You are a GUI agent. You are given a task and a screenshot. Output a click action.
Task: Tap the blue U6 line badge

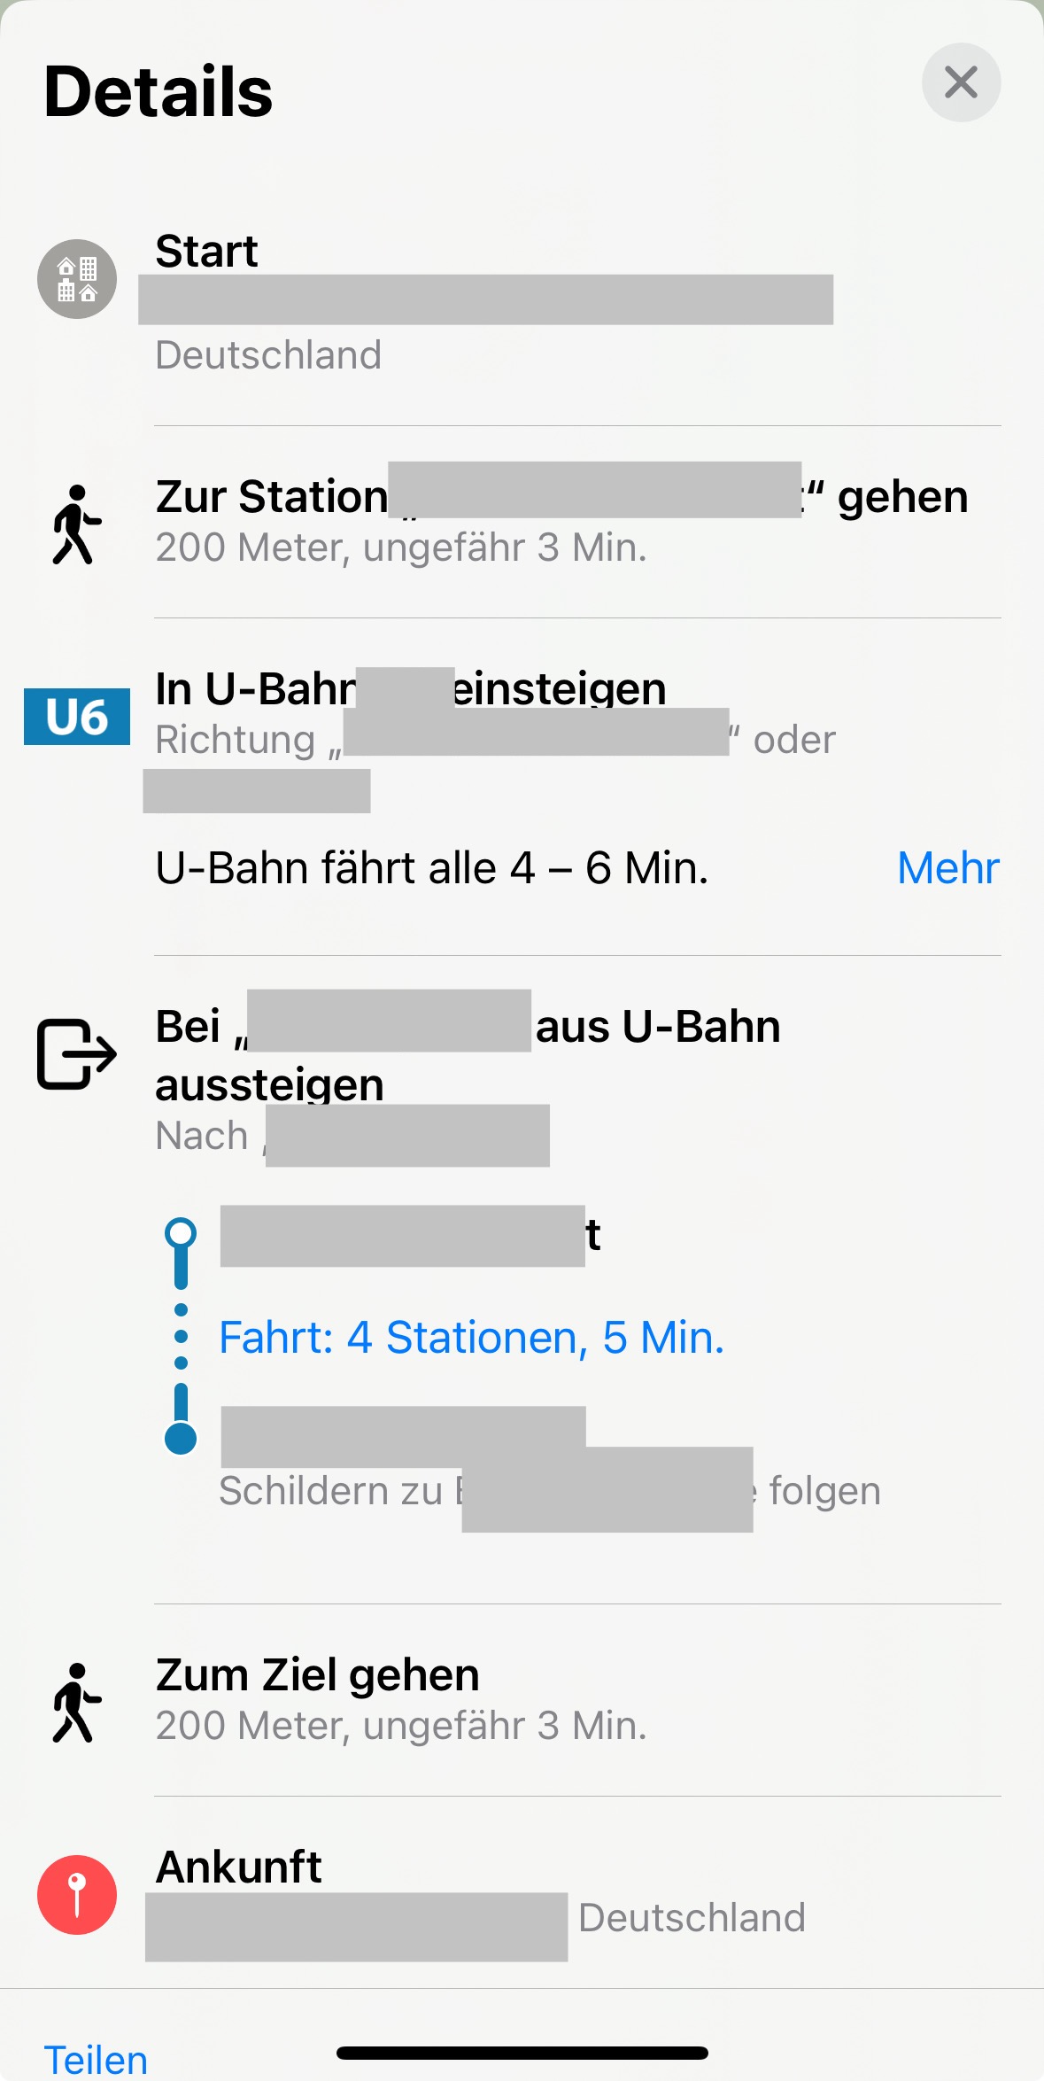coord(77,717)
